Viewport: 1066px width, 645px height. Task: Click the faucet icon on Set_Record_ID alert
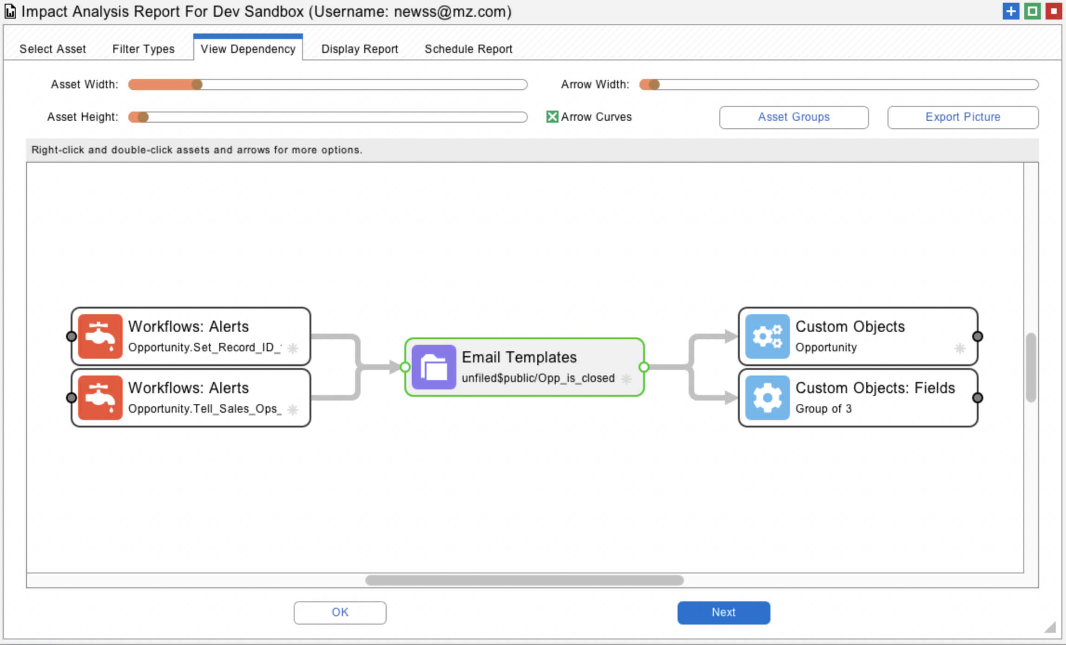point(100,336)
